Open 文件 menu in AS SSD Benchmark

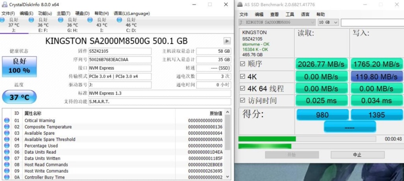coord(244,15)
